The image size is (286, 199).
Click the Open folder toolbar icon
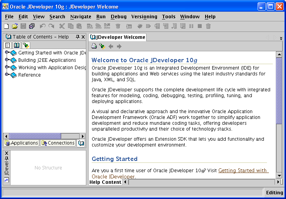point(15,26)
